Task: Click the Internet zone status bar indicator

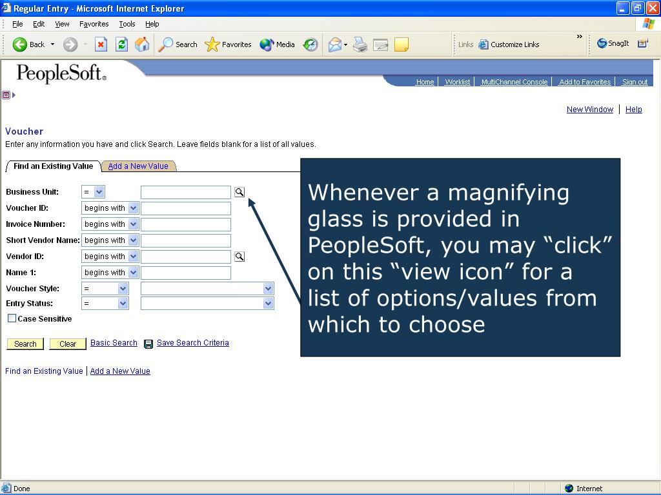Action: [x=584, y=489]
